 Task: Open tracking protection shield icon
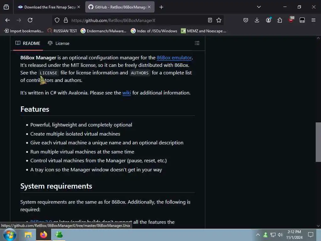pyautogui.click(x=57, y=20)
